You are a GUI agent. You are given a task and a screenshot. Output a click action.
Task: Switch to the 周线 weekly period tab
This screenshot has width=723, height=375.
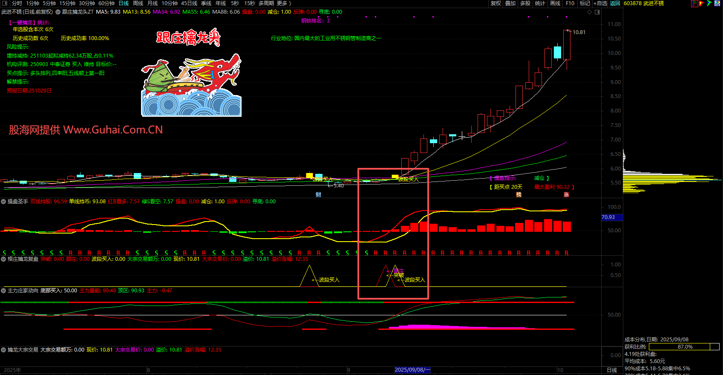(138, 3)
